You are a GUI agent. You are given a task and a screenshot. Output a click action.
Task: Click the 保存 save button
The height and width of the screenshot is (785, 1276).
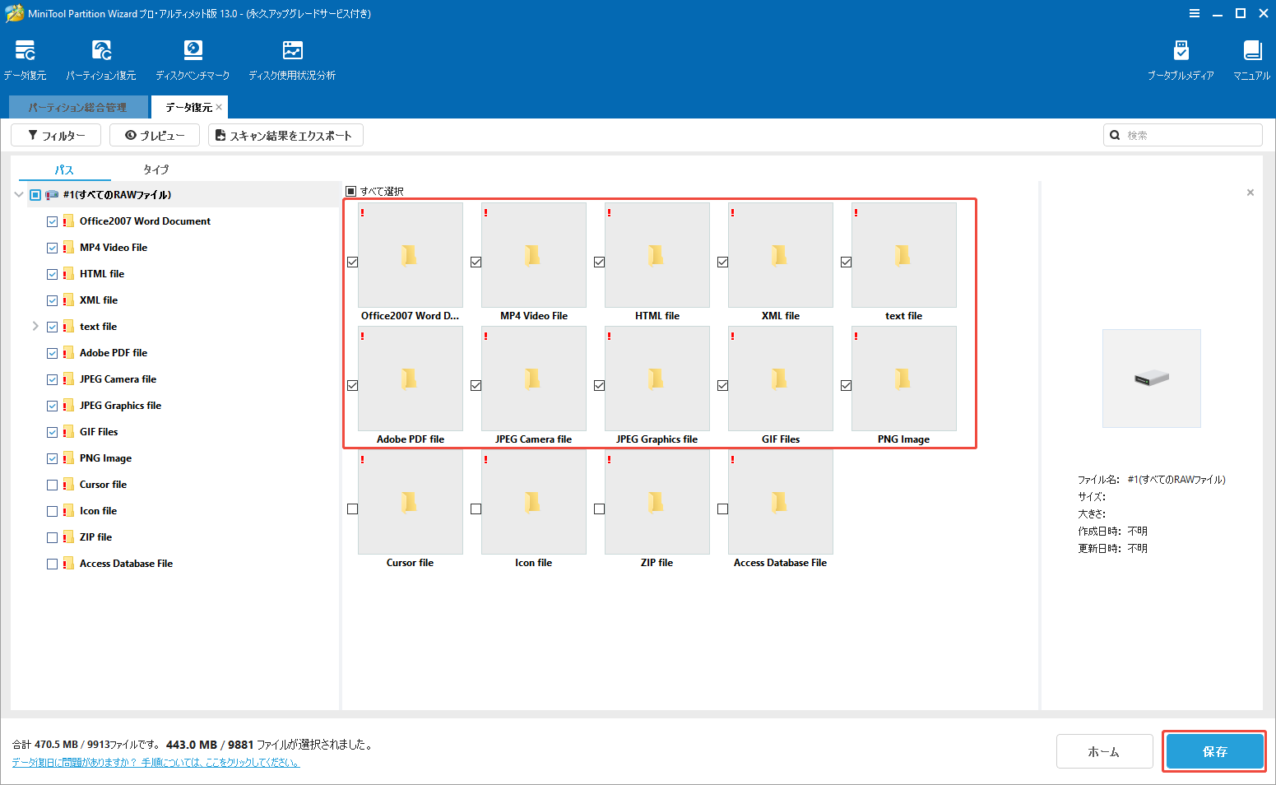pos(1214,750)
